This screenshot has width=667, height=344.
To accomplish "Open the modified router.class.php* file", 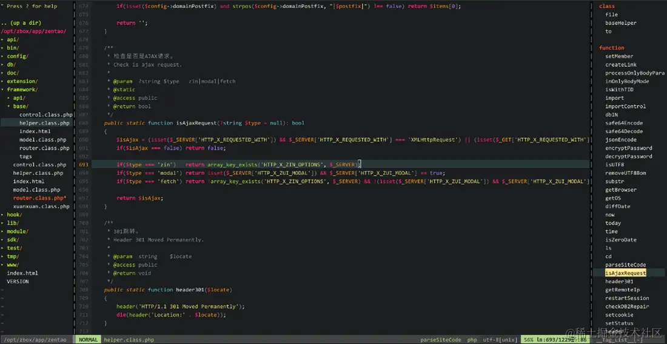I will click(39, 198).
